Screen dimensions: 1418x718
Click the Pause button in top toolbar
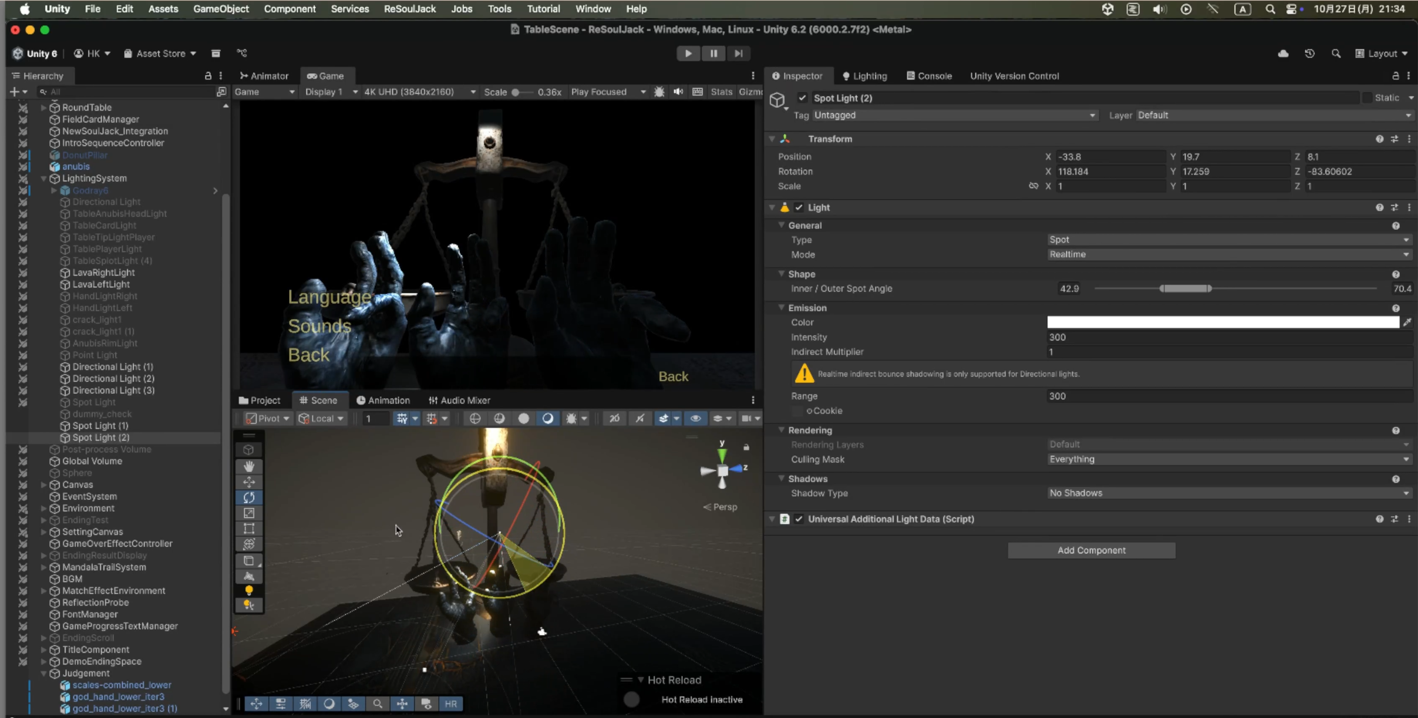pos(713,53)
